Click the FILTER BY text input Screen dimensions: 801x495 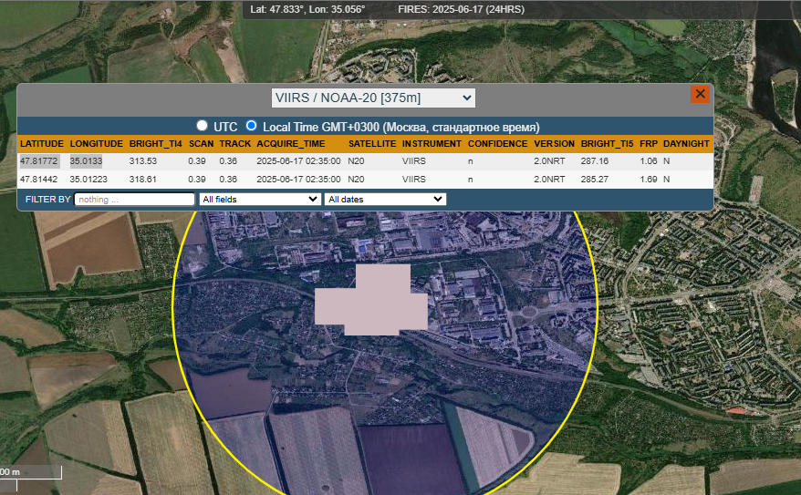click(x=135, y=199)
